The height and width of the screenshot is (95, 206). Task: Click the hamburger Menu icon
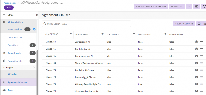4,15
